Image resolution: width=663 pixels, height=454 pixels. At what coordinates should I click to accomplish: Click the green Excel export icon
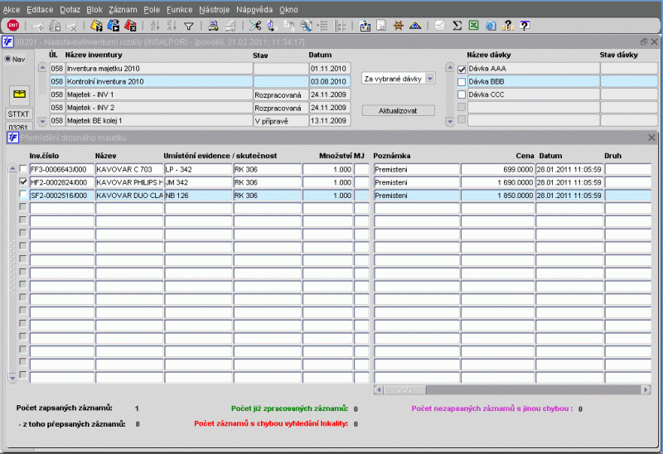[x=473, y=26]
